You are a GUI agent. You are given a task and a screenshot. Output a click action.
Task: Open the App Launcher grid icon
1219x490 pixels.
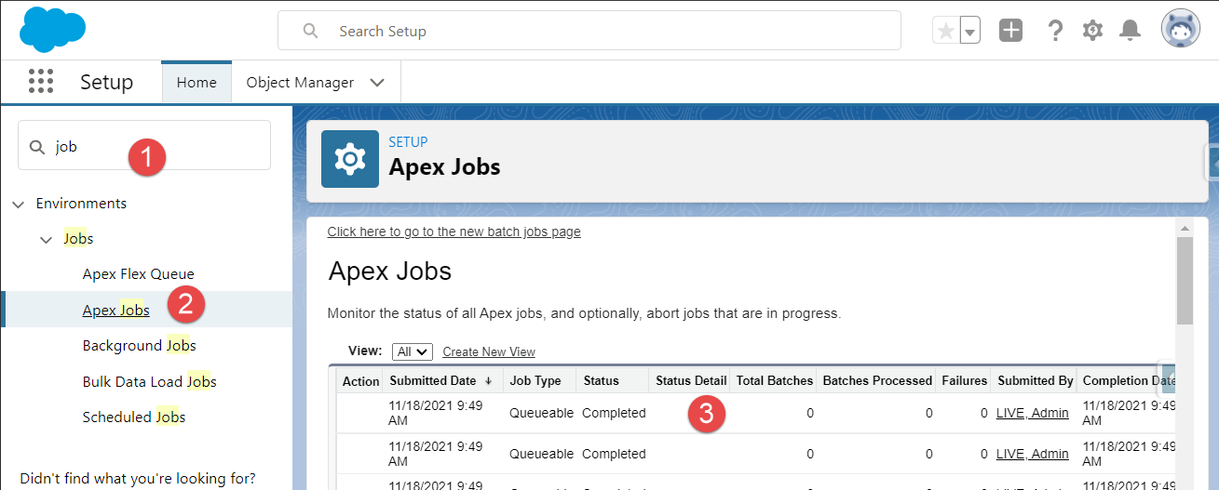[41, 82]
